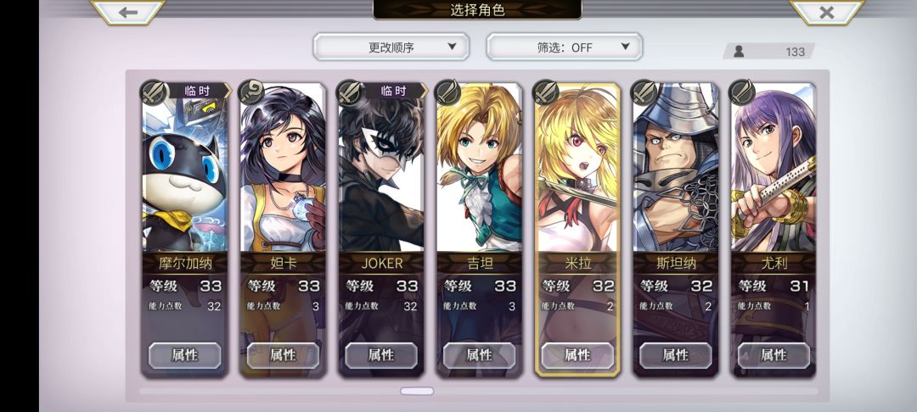The image size is (917, 412).
Task: Click the sword icon on JOKER's card
Action: (x=351, y=92)
